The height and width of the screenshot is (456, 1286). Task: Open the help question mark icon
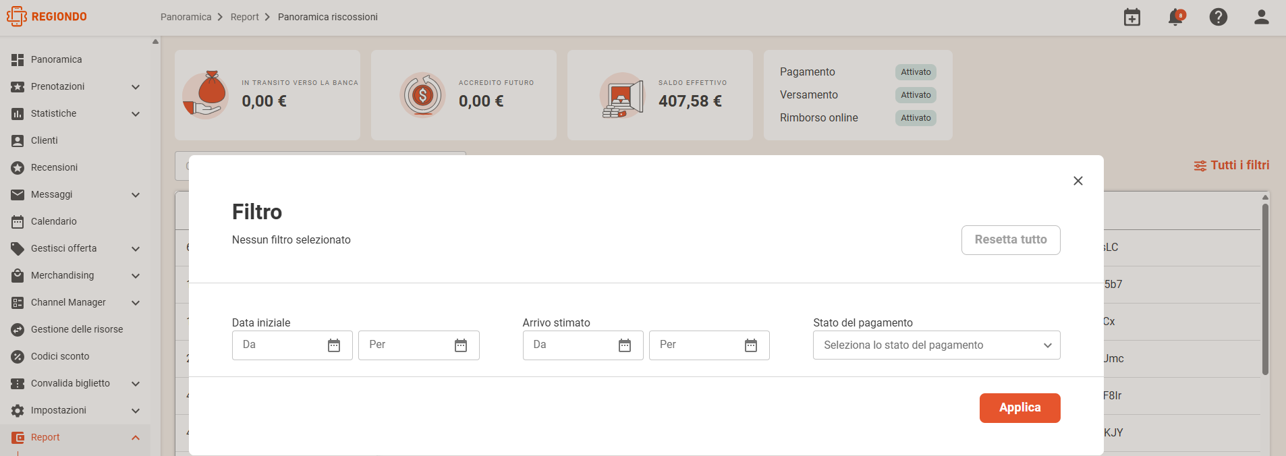pyautogui.click(x=1218, y=17)
